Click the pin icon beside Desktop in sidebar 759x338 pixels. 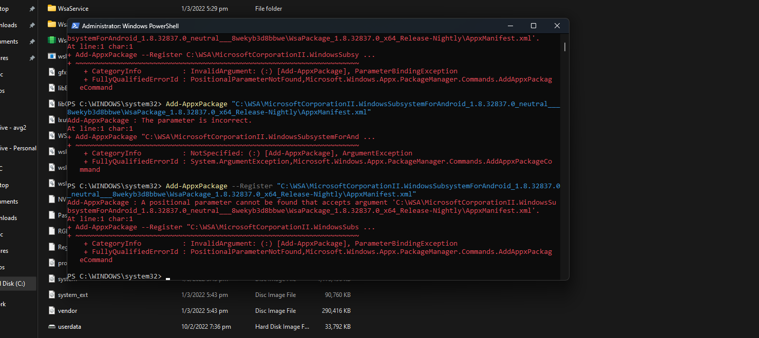point(32,9)
